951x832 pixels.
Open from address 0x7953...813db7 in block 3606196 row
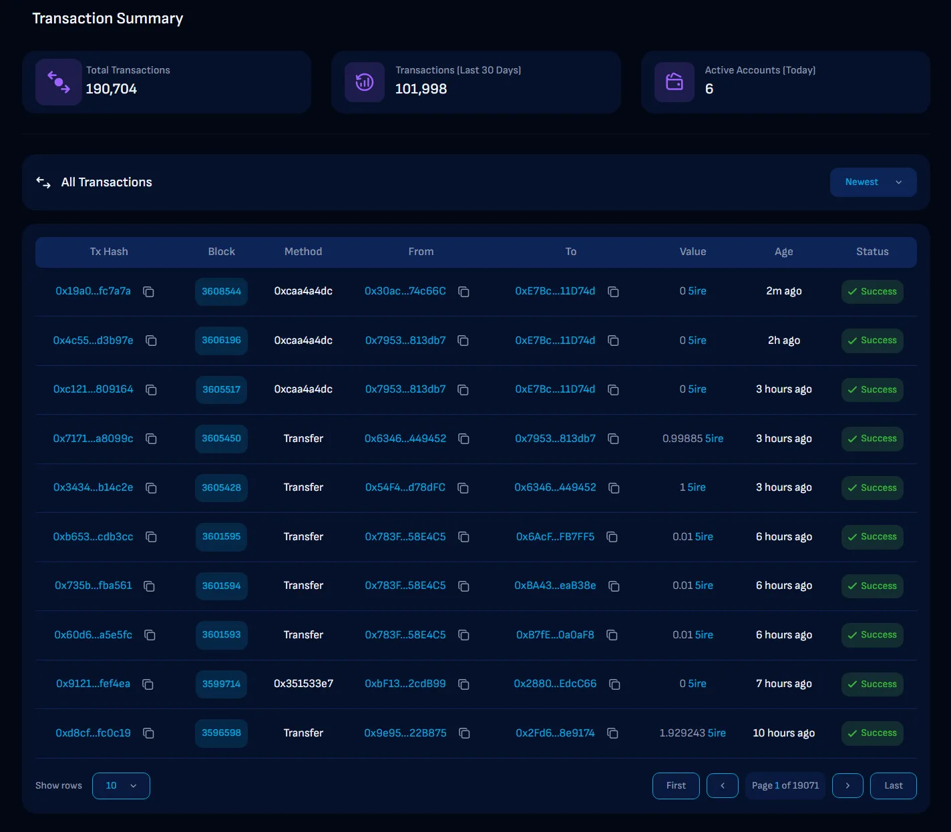[x=405, y=341]
